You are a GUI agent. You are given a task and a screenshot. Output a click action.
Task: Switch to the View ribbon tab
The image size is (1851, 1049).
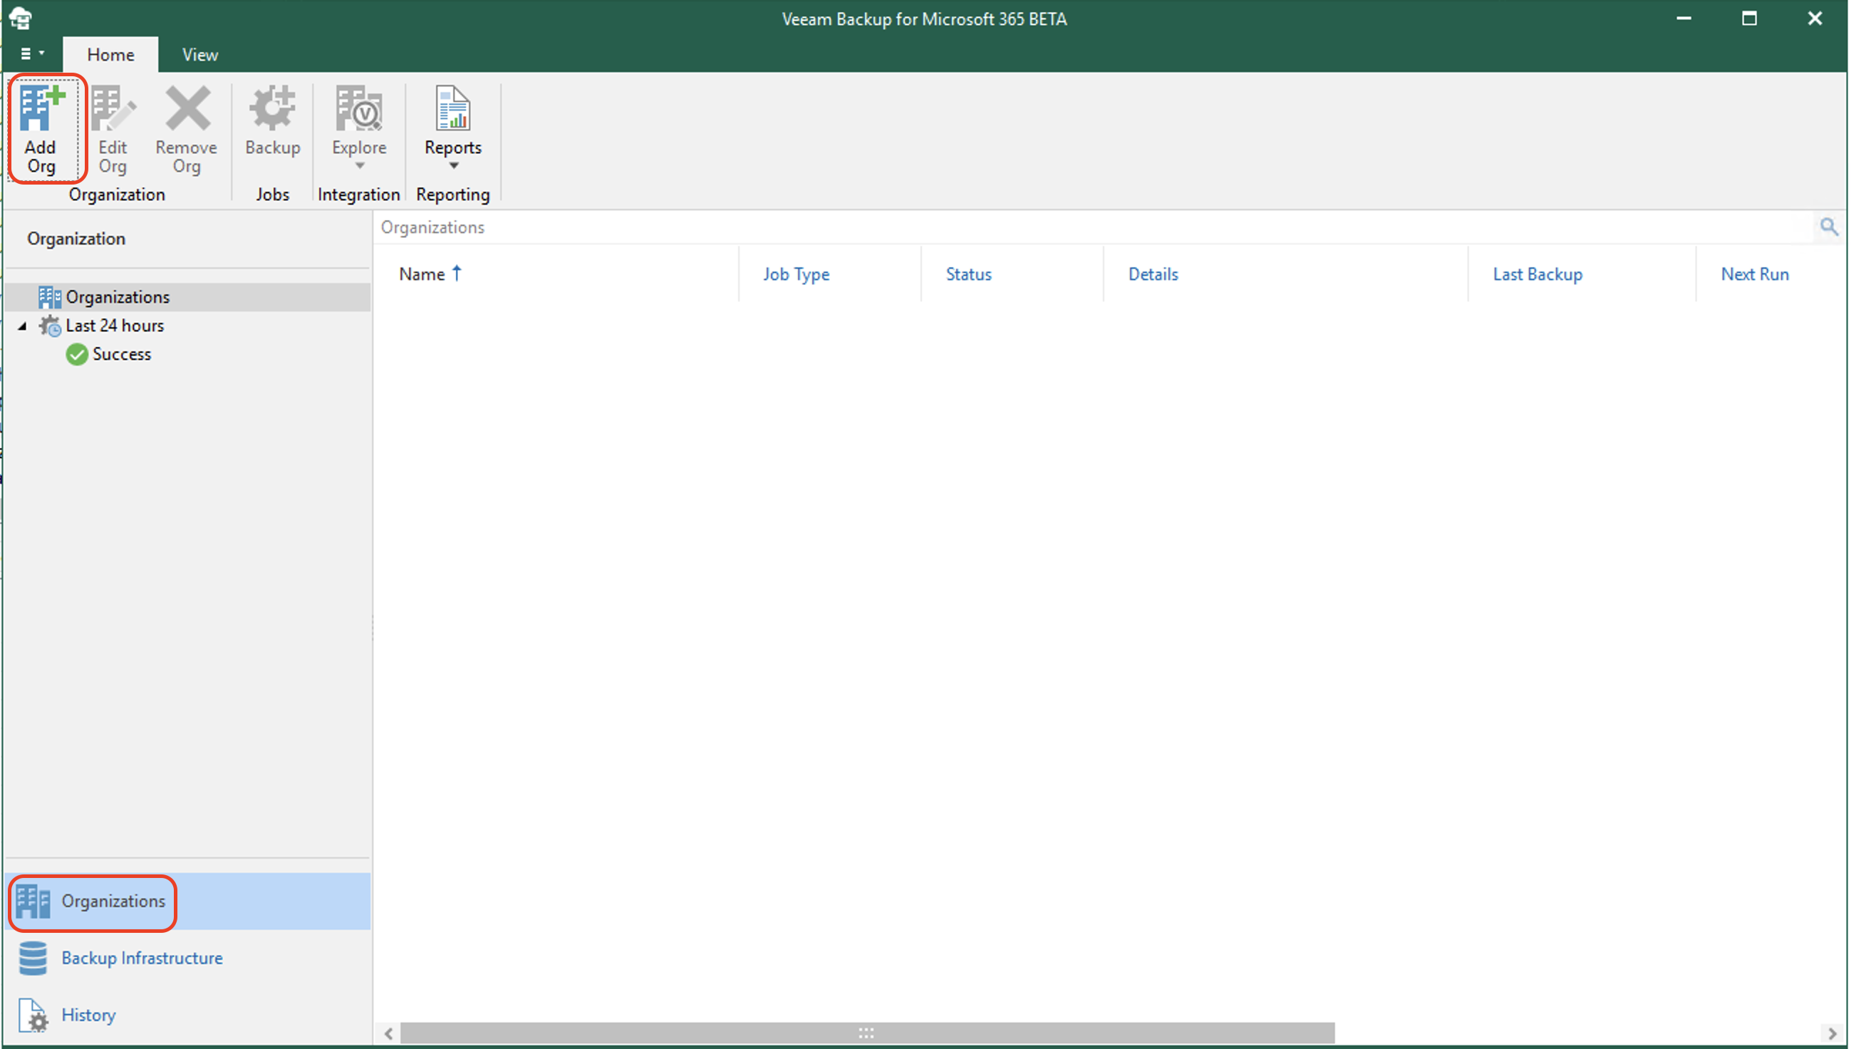[200, 55]
